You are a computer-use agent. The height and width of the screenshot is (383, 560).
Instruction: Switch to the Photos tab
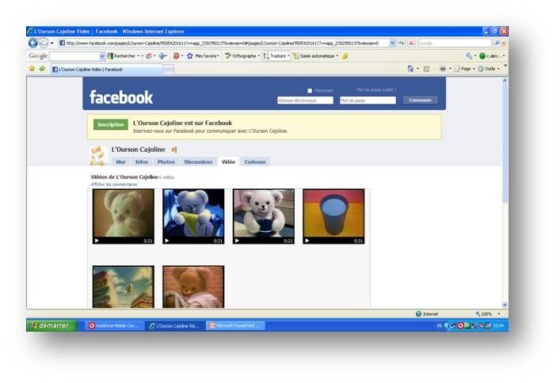coord(166,161)
